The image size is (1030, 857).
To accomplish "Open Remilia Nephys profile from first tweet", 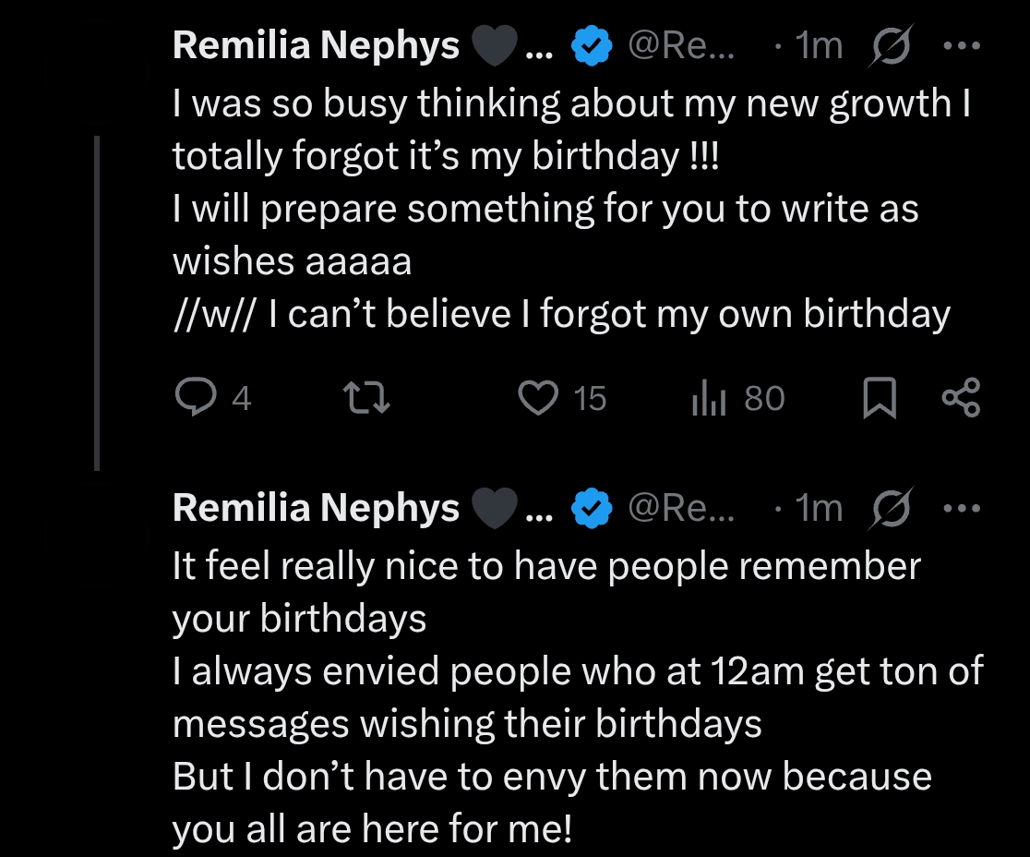I will (316, 45).
